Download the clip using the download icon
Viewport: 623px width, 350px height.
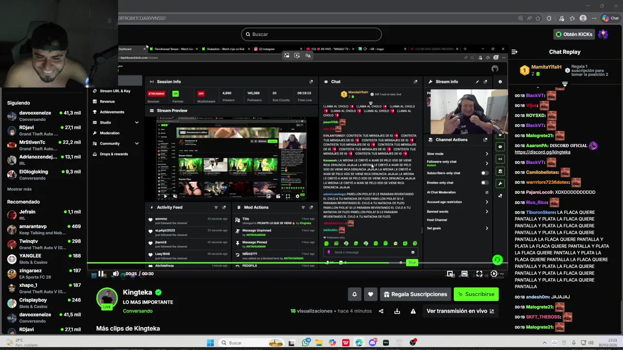(x=397, y=311)
